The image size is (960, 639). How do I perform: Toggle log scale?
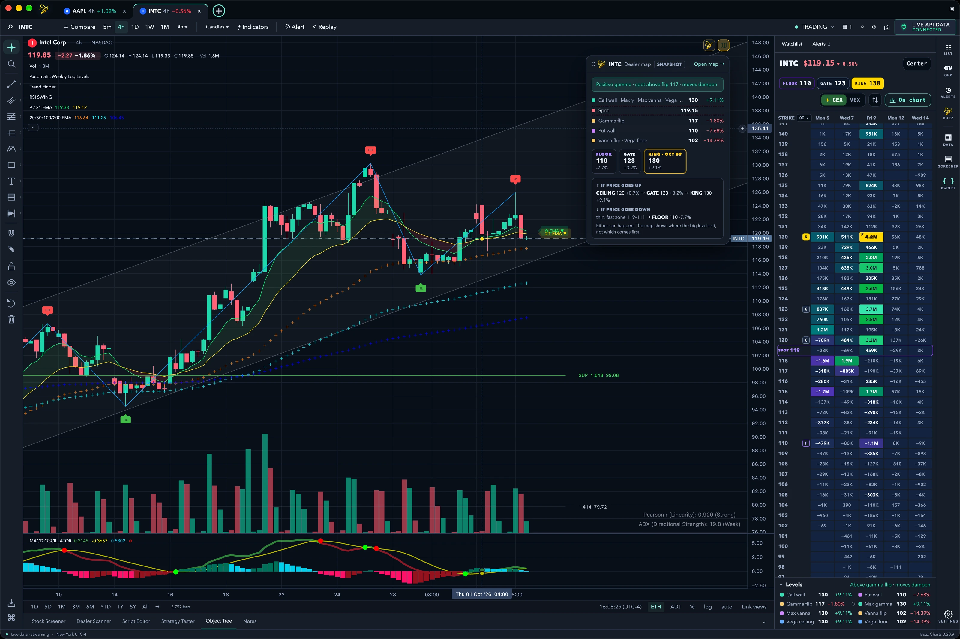[x=708, y=607]
